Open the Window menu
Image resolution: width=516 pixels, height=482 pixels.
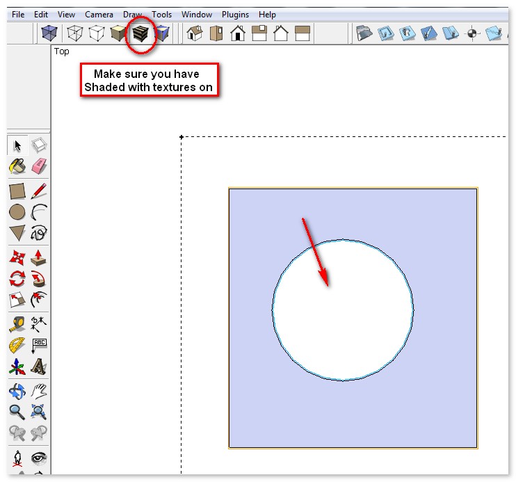click(197, 14)
